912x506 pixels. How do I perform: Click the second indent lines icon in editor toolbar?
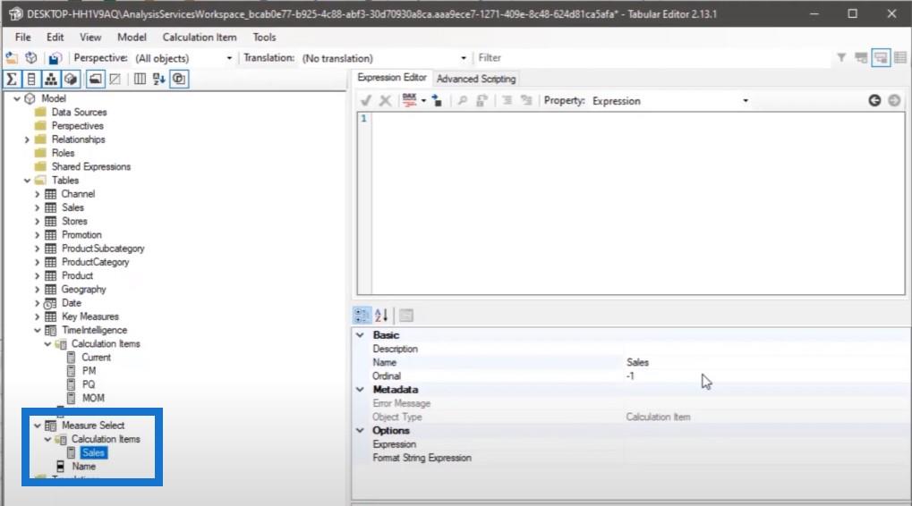pos(526,100)
